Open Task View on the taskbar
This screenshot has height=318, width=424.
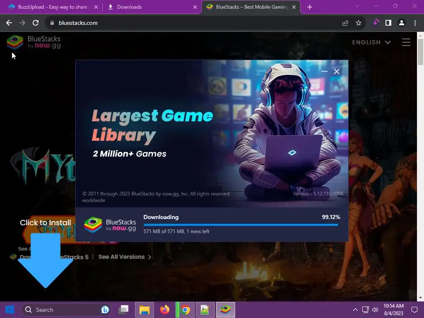pos(123,309)
